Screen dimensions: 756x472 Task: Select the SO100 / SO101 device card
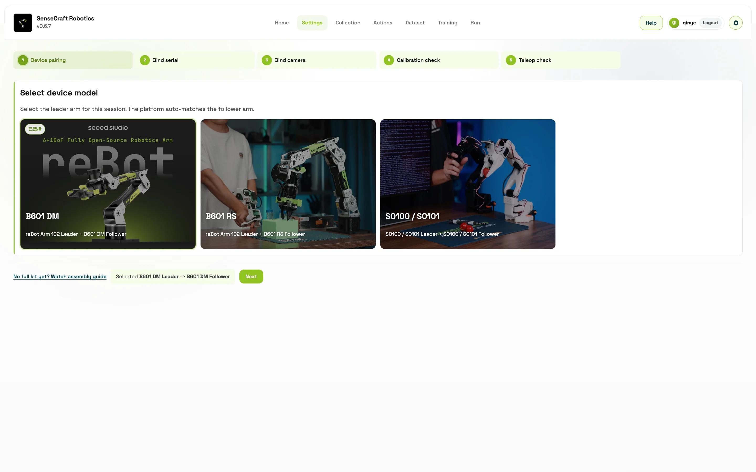[x=468, y=184]
